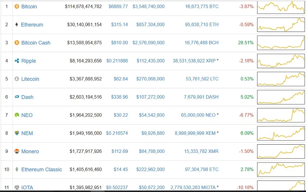Click supply 2,779,530,283 MIOTA
Image resolution: width=306 pixels, height=192 pixels.
click(x=193, y=188)
